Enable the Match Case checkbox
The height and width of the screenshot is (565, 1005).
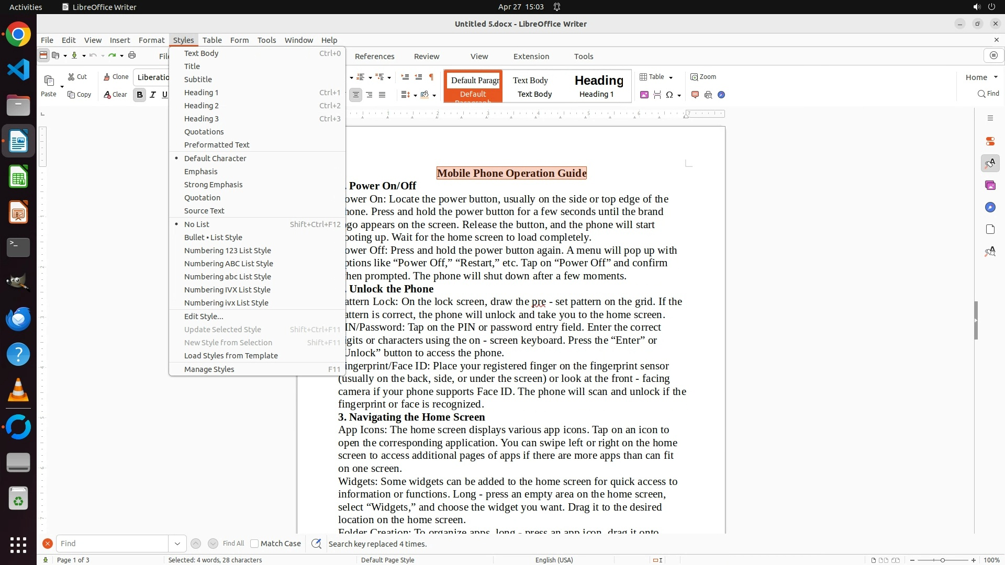point(254,544)
